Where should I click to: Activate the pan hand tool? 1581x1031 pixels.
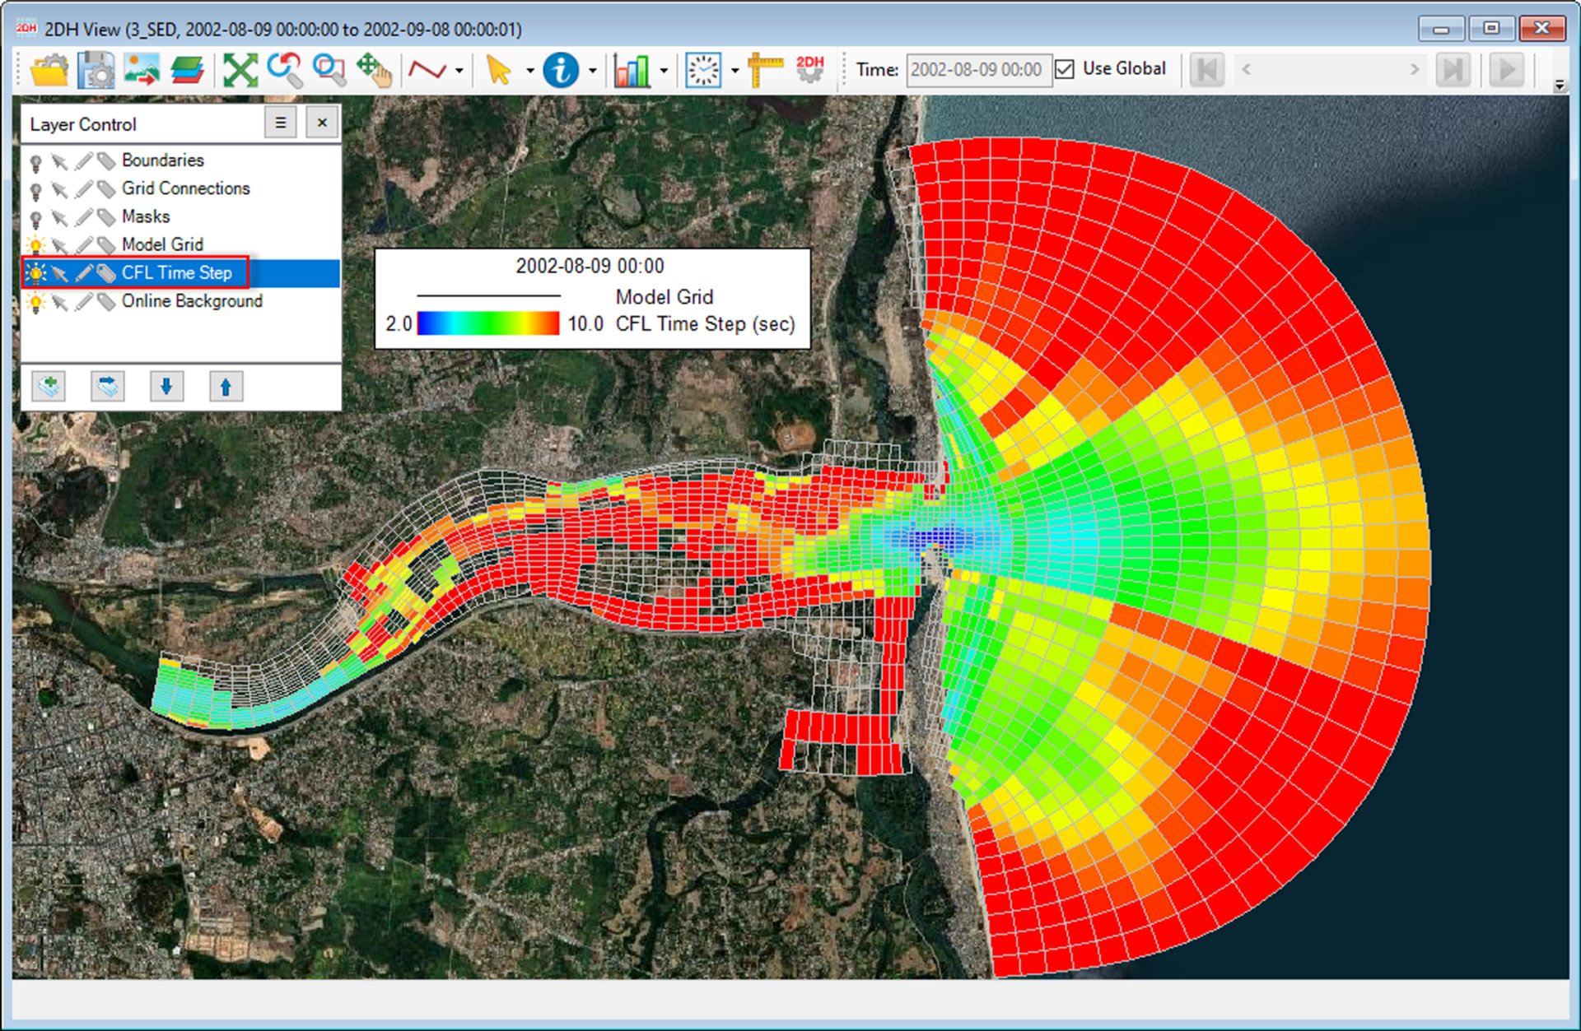tap(375, 70)
